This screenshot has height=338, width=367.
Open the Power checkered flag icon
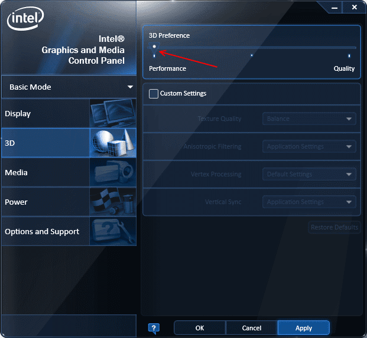click(113, 202)
